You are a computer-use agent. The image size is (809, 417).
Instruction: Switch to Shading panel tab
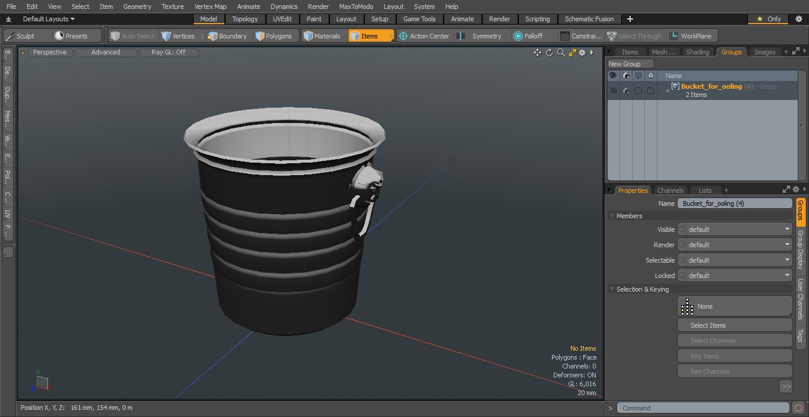tap(698, 52)
